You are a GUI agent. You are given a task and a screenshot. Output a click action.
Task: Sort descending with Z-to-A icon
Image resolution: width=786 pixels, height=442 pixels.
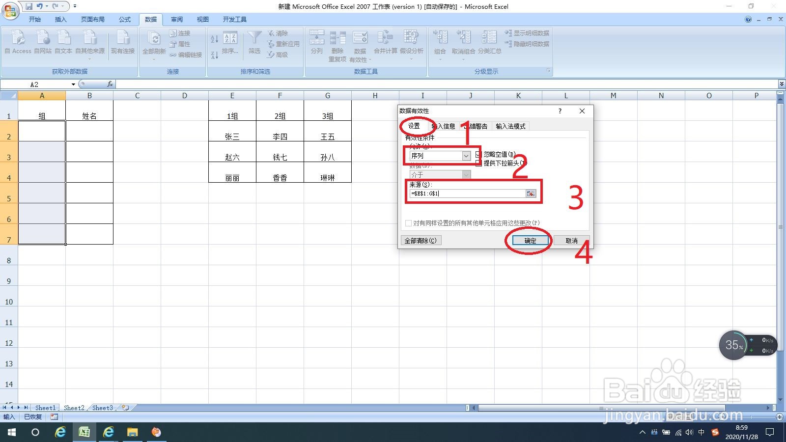(x=215, y=55)
